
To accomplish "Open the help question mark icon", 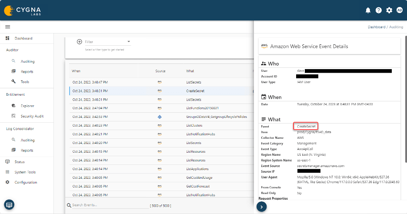I will pyautogui.click(x=379, y=10).
